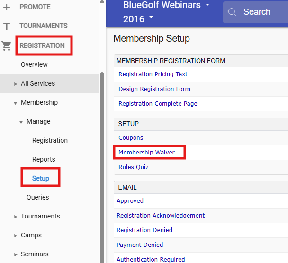Expand the All Services arrow
The height and width of the screenshot is (263, 288).
[x=16, y=84]
